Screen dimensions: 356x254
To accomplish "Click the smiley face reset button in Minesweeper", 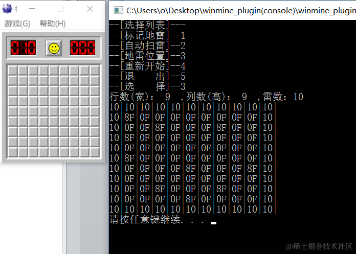I will coord(54,48).
